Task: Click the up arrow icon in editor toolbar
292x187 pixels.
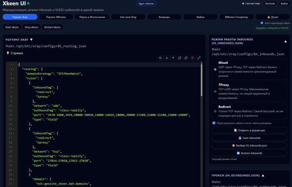Action: pyautogui.click(x=173, y=58)
